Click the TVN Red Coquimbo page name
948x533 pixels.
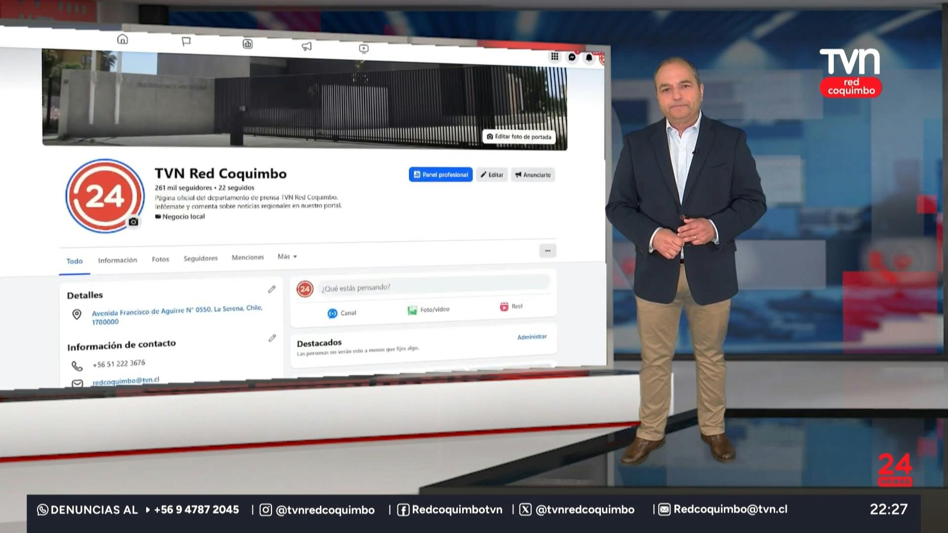(x=221, y=174)
